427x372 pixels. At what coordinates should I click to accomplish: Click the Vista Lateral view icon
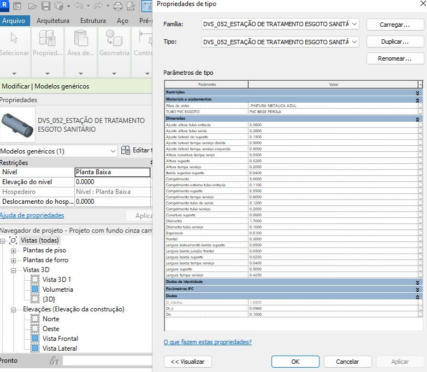(35, 349)
